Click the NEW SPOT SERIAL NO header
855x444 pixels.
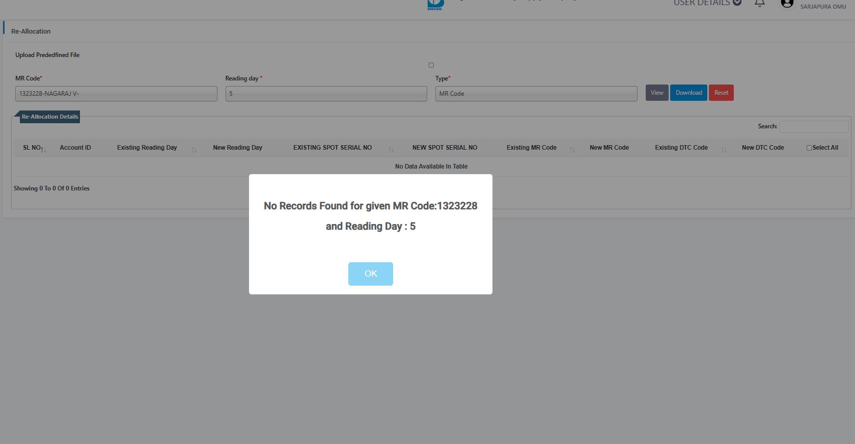(x=445, y=148)
